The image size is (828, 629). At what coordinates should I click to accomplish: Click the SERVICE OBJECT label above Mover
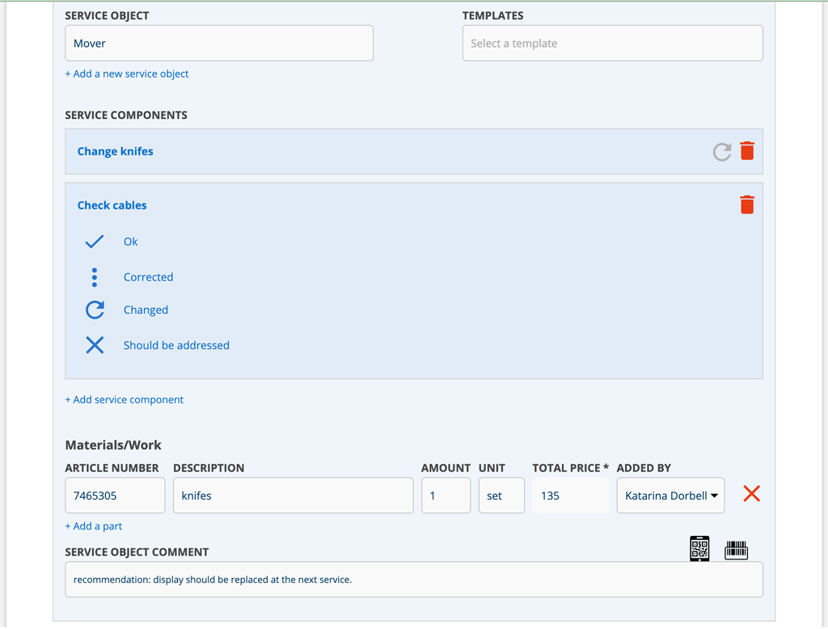(107, 16)
